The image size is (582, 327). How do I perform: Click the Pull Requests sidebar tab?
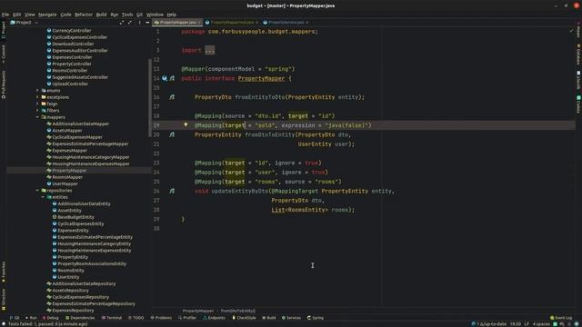pos(4,84)
